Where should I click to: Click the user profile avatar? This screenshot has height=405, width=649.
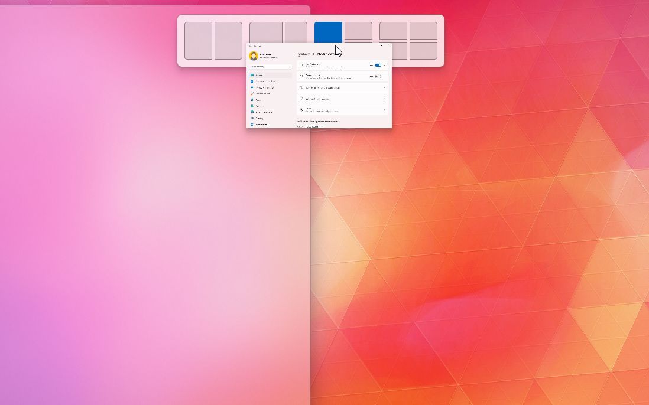tap(253, 55)
